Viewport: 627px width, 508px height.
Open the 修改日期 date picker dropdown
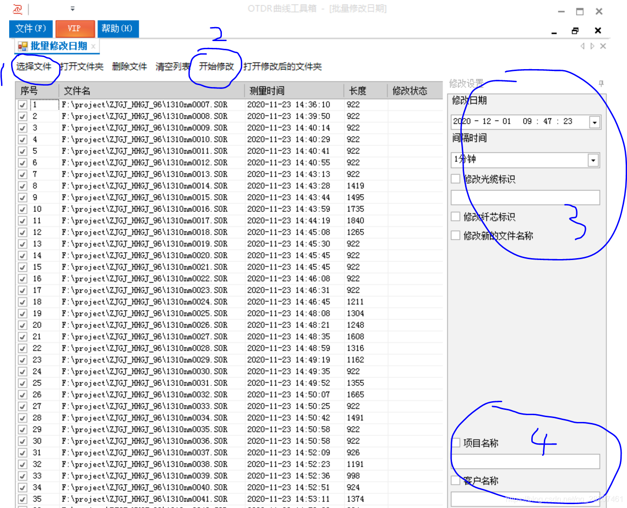pos(595,122)
